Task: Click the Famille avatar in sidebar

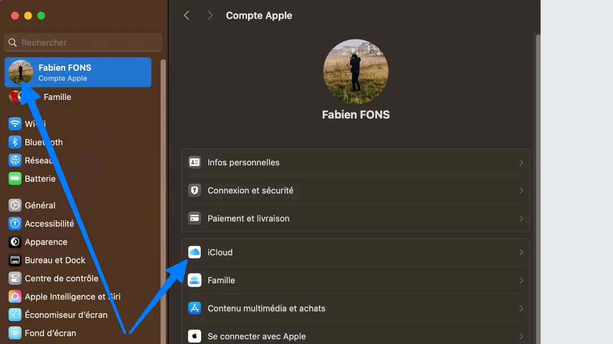Action: (15, 97)
